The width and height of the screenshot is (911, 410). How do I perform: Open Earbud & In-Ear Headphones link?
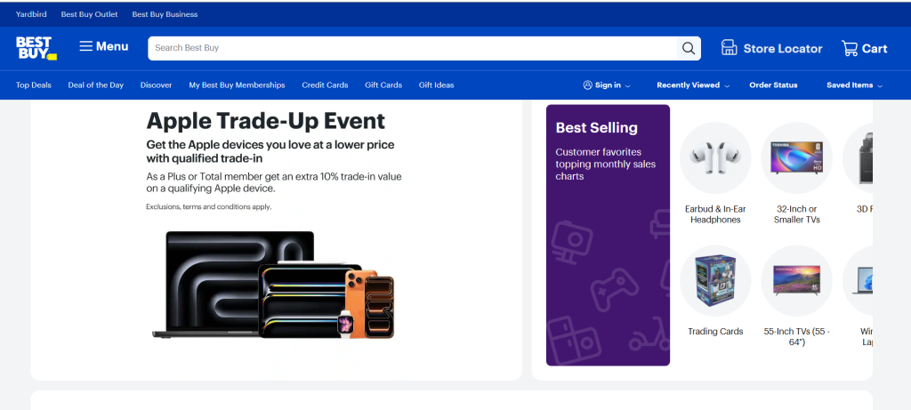pyautogui.click(x=715, y=214)
